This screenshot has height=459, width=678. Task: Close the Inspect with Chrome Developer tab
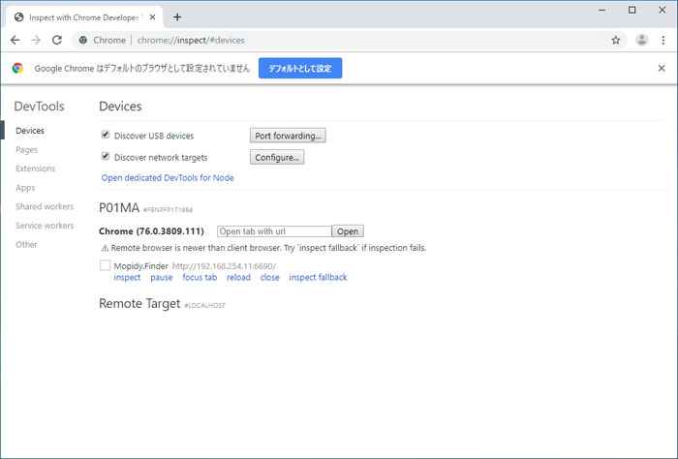[x=152, y=17]
